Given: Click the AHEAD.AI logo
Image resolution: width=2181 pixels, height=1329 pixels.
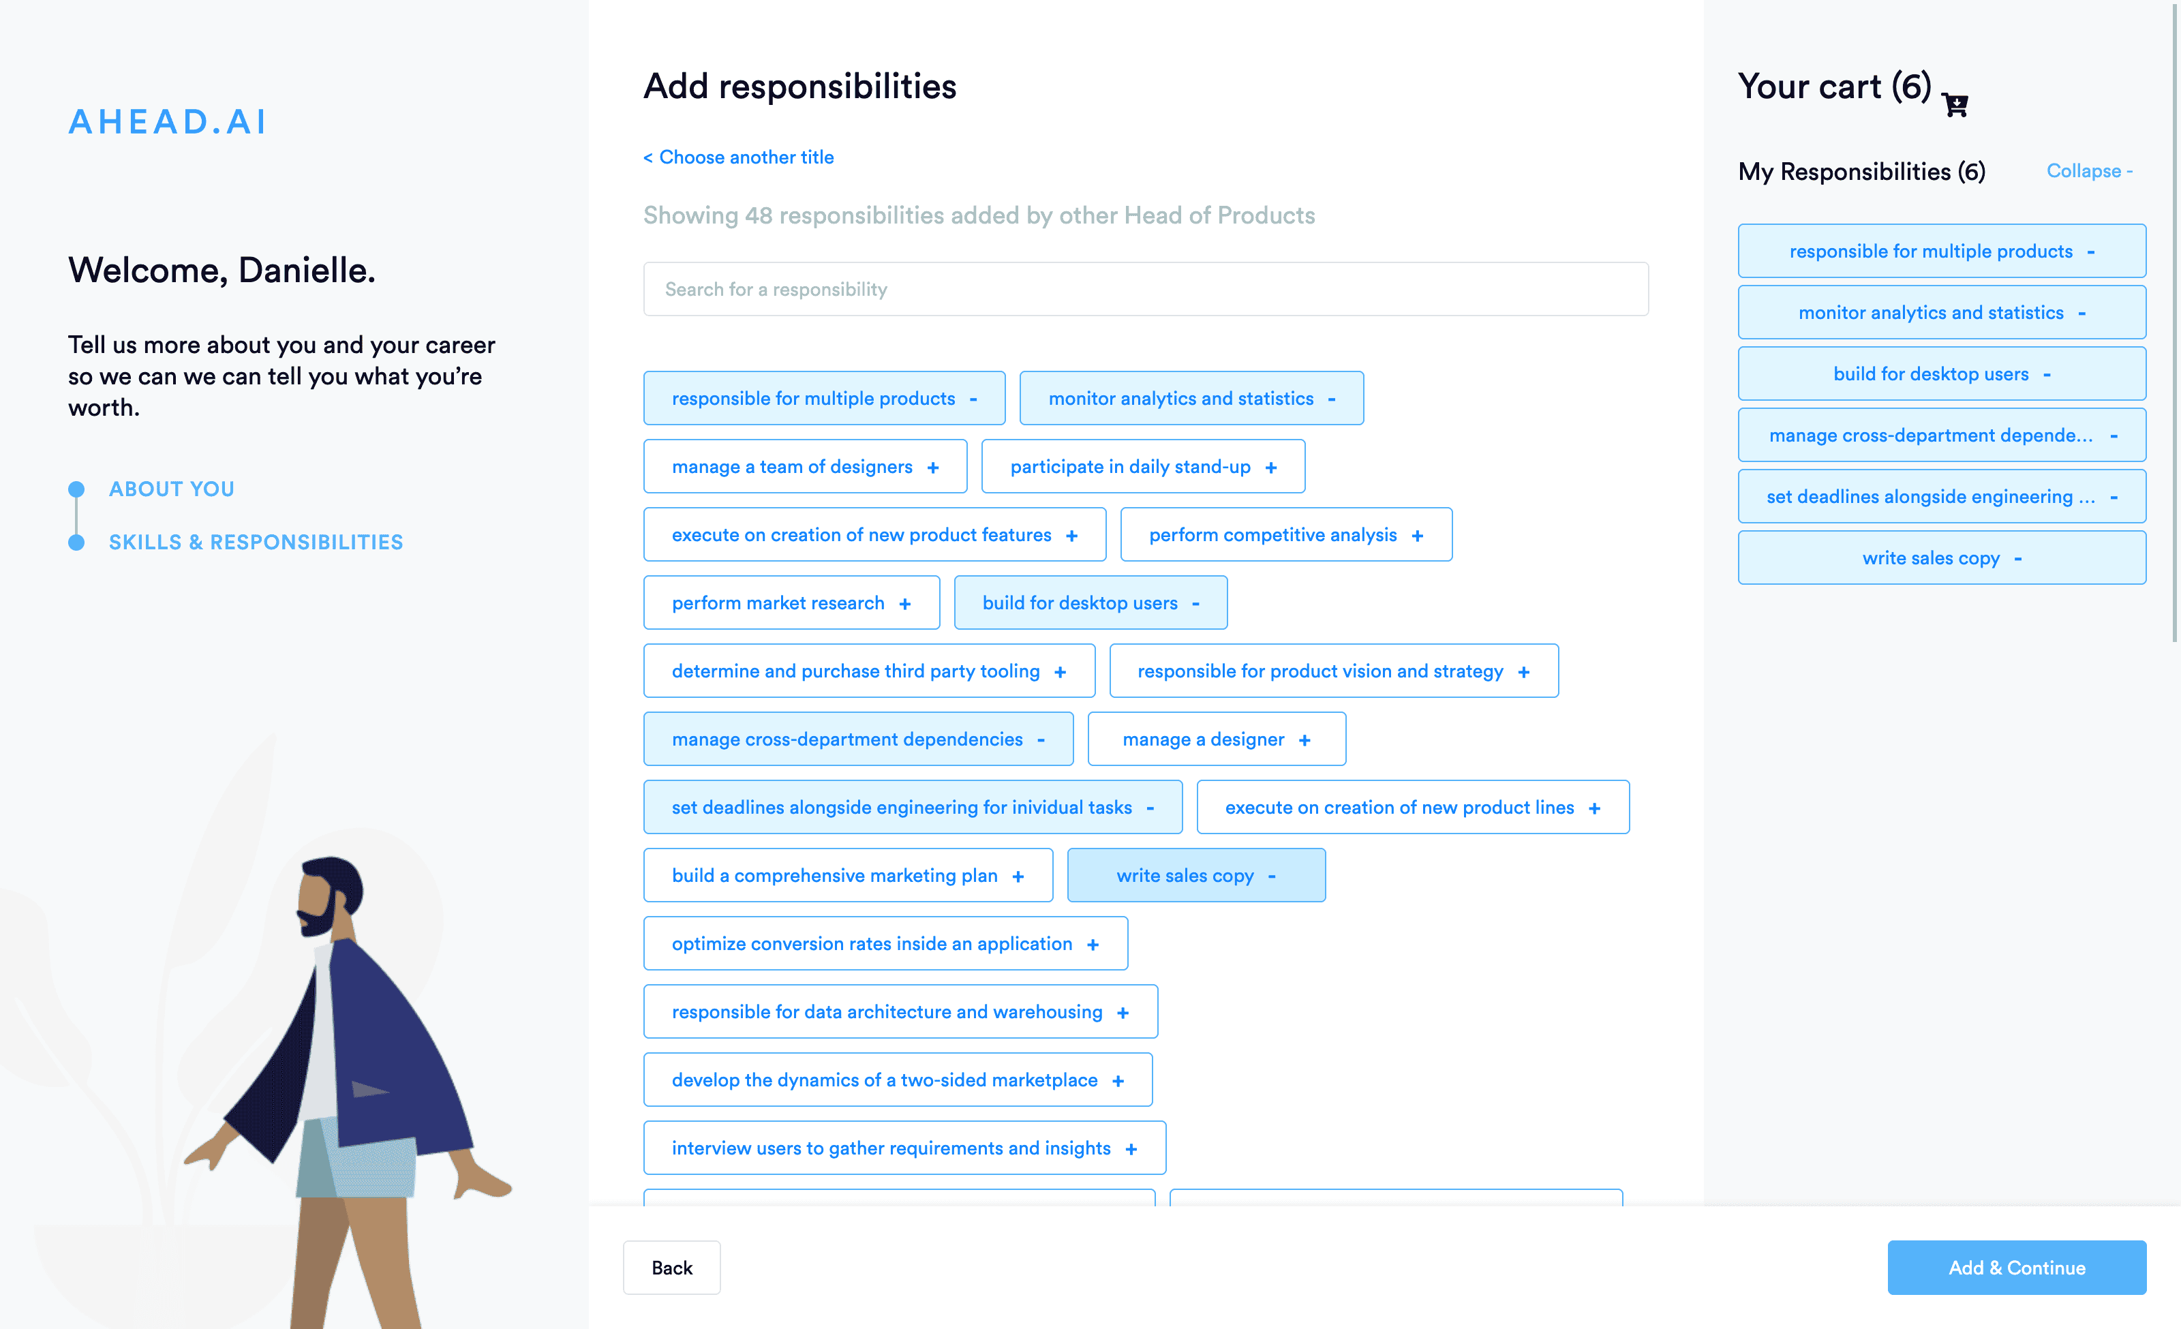Looking at the screenshot, I should pos(167,122).
